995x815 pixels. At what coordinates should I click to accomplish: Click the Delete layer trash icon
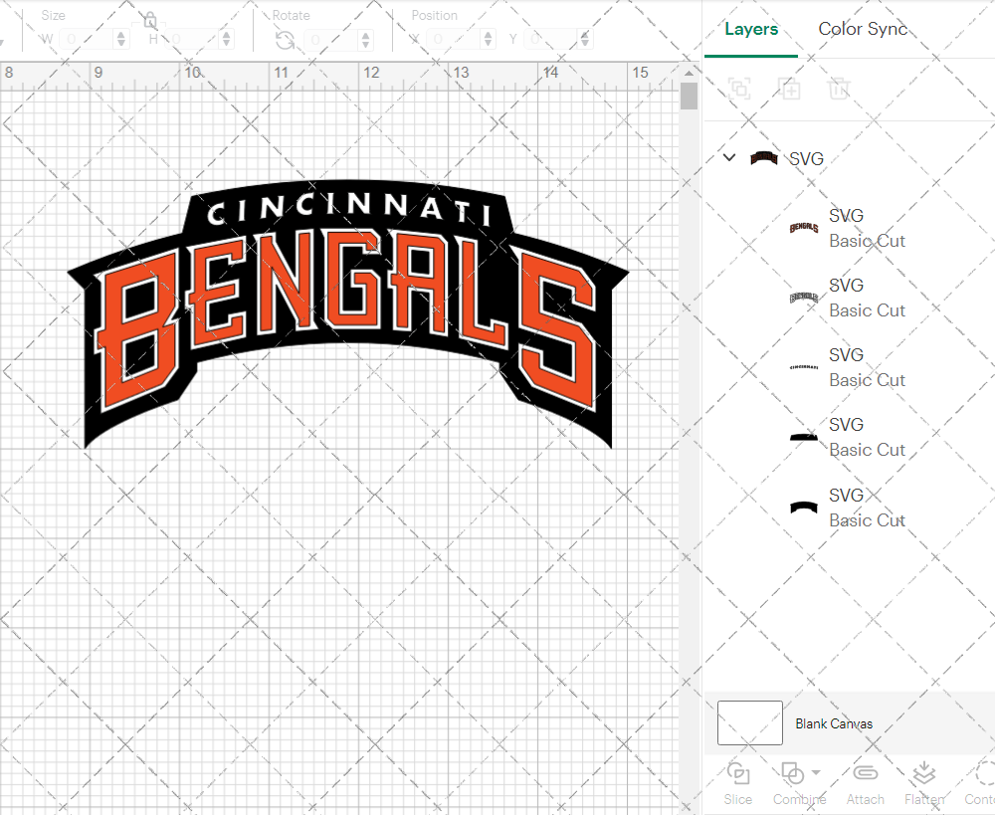pyautogui.click(x=838, y=89)
